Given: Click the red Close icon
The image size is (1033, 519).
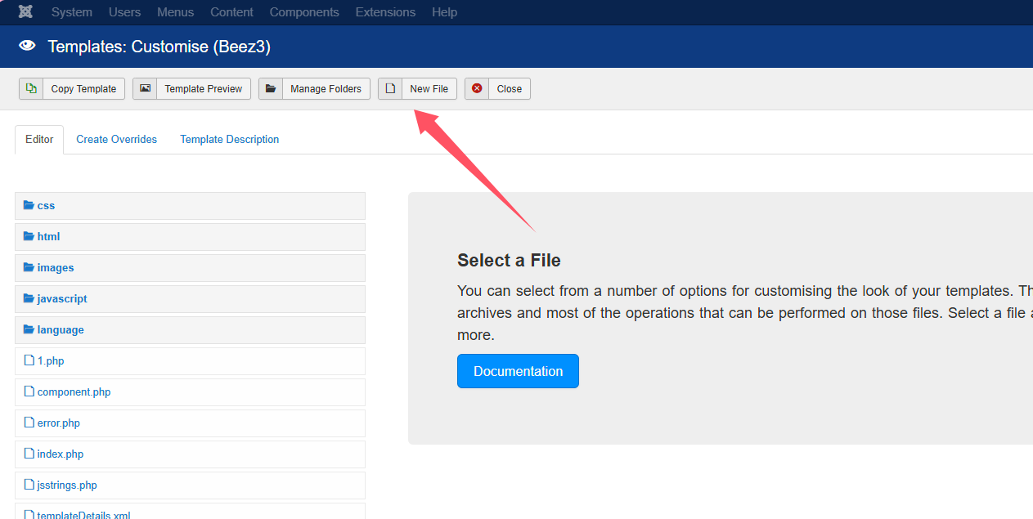Looking at the screenshot, I should point(477,88).
